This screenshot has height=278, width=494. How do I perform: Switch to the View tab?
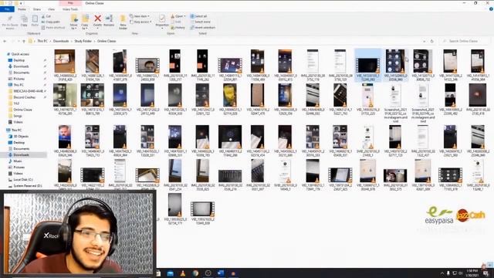pos(51,9)
